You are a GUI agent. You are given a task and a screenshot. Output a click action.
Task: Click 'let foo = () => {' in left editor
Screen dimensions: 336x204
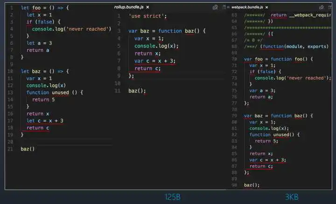(x=45, y=8)
